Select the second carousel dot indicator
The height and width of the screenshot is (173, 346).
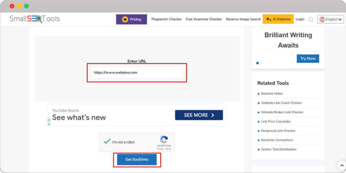coord(262,63)
